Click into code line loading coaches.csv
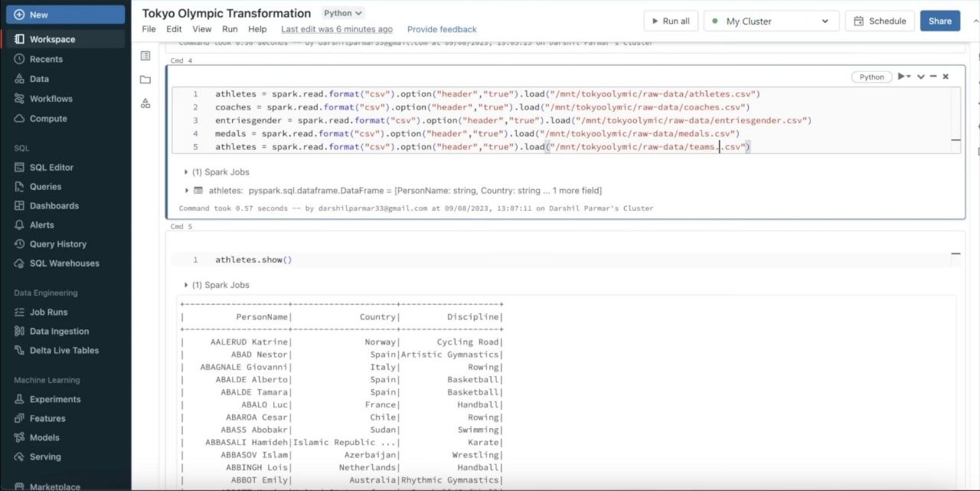The image size is (980, 491). [482, 107]
